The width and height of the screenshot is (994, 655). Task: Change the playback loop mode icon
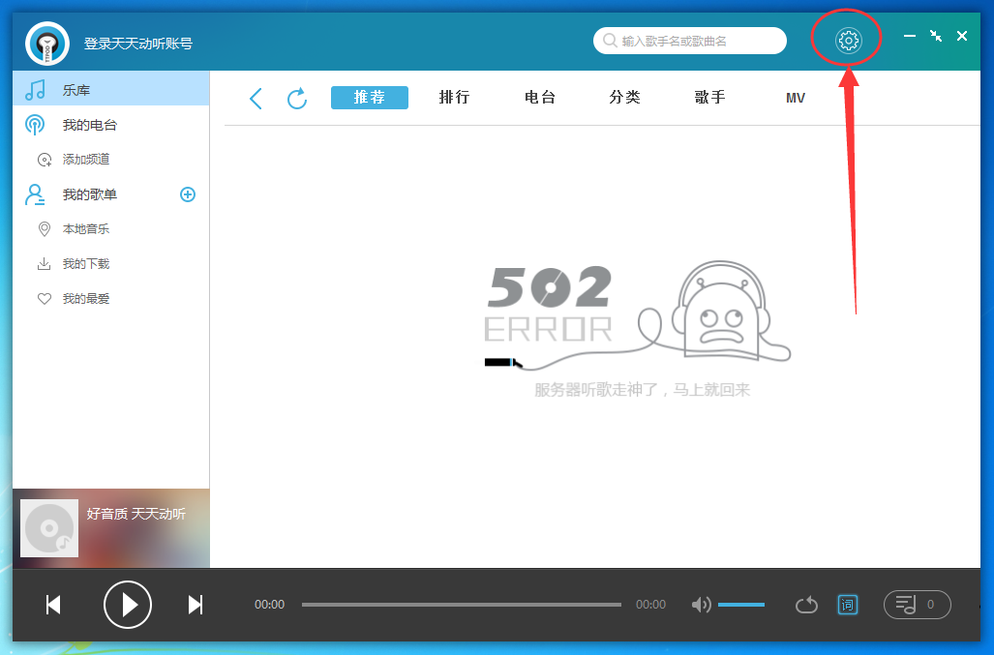806,605
